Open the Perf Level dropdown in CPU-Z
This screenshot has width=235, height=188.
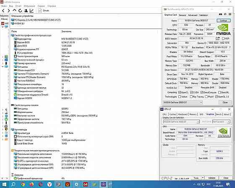[222, 122]
